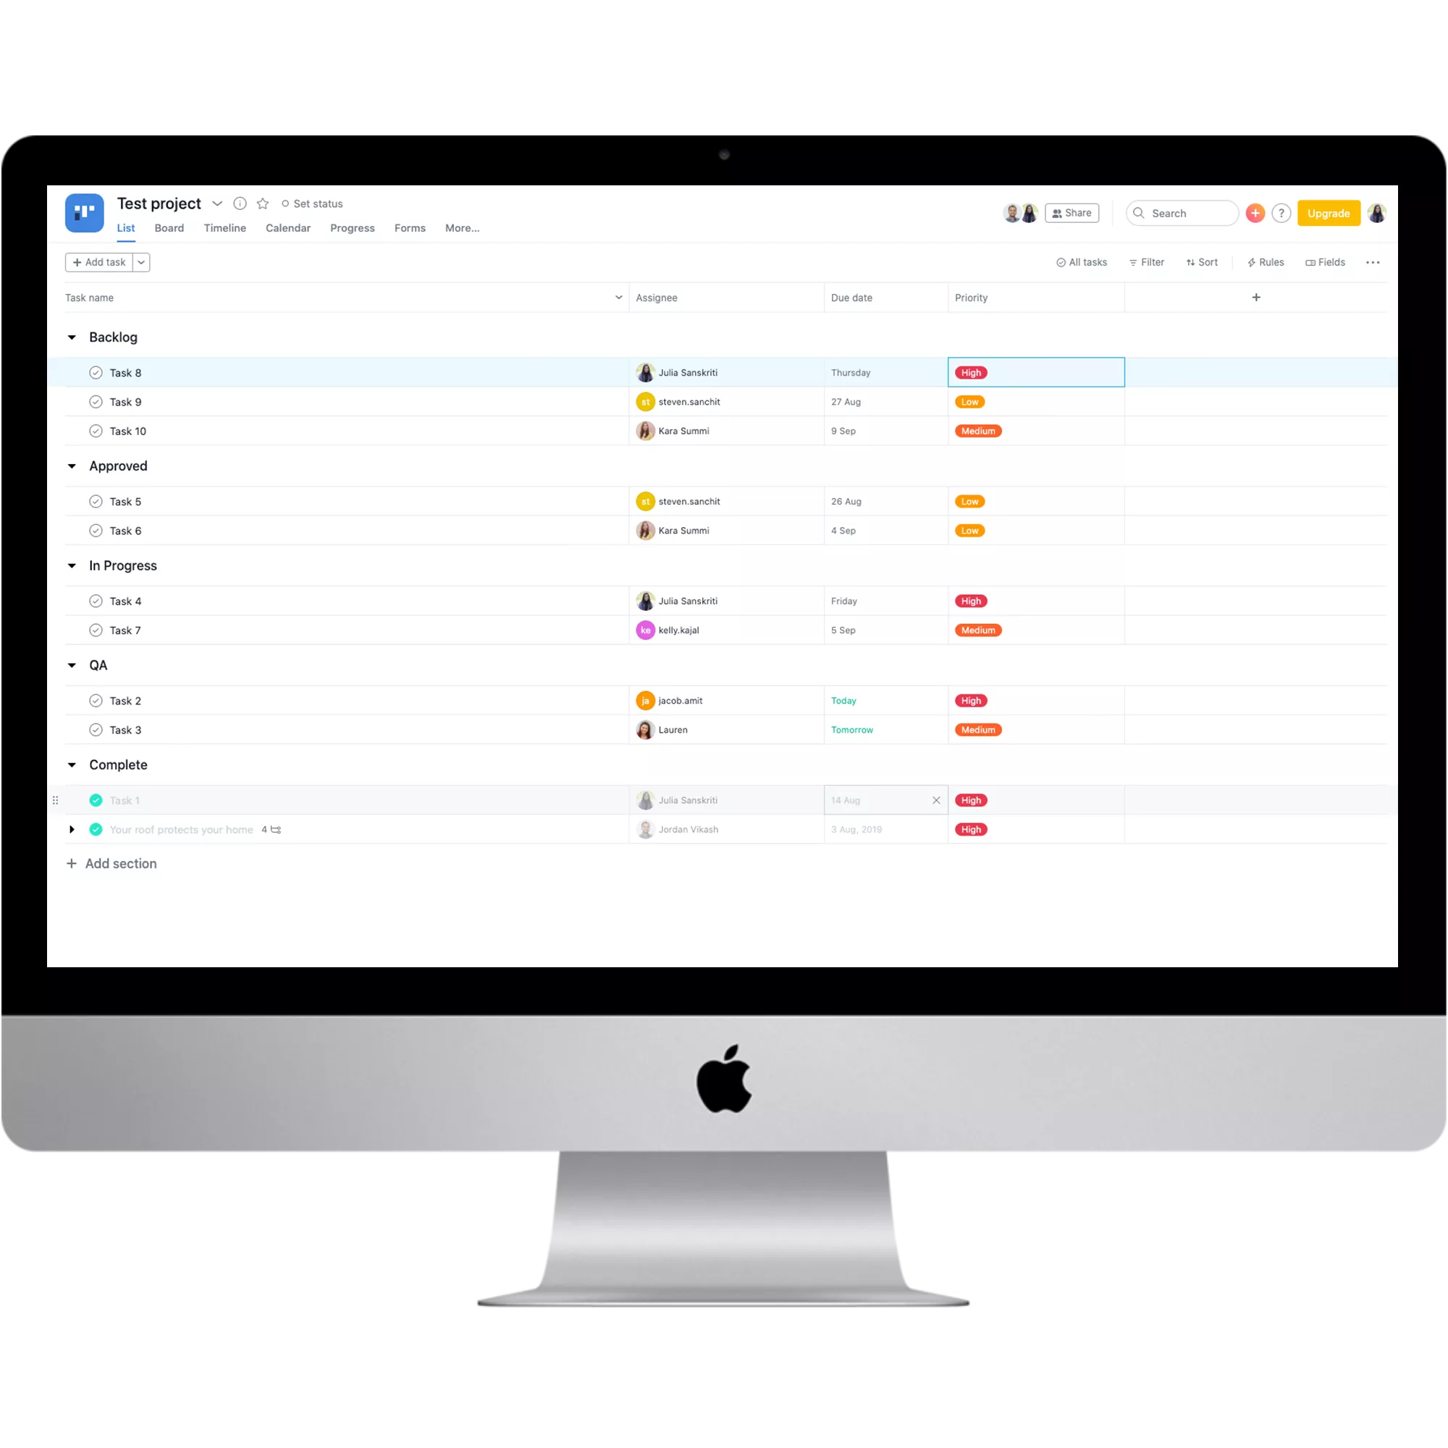Click Add section link
1448x1448 pixels.
(121, 863)
